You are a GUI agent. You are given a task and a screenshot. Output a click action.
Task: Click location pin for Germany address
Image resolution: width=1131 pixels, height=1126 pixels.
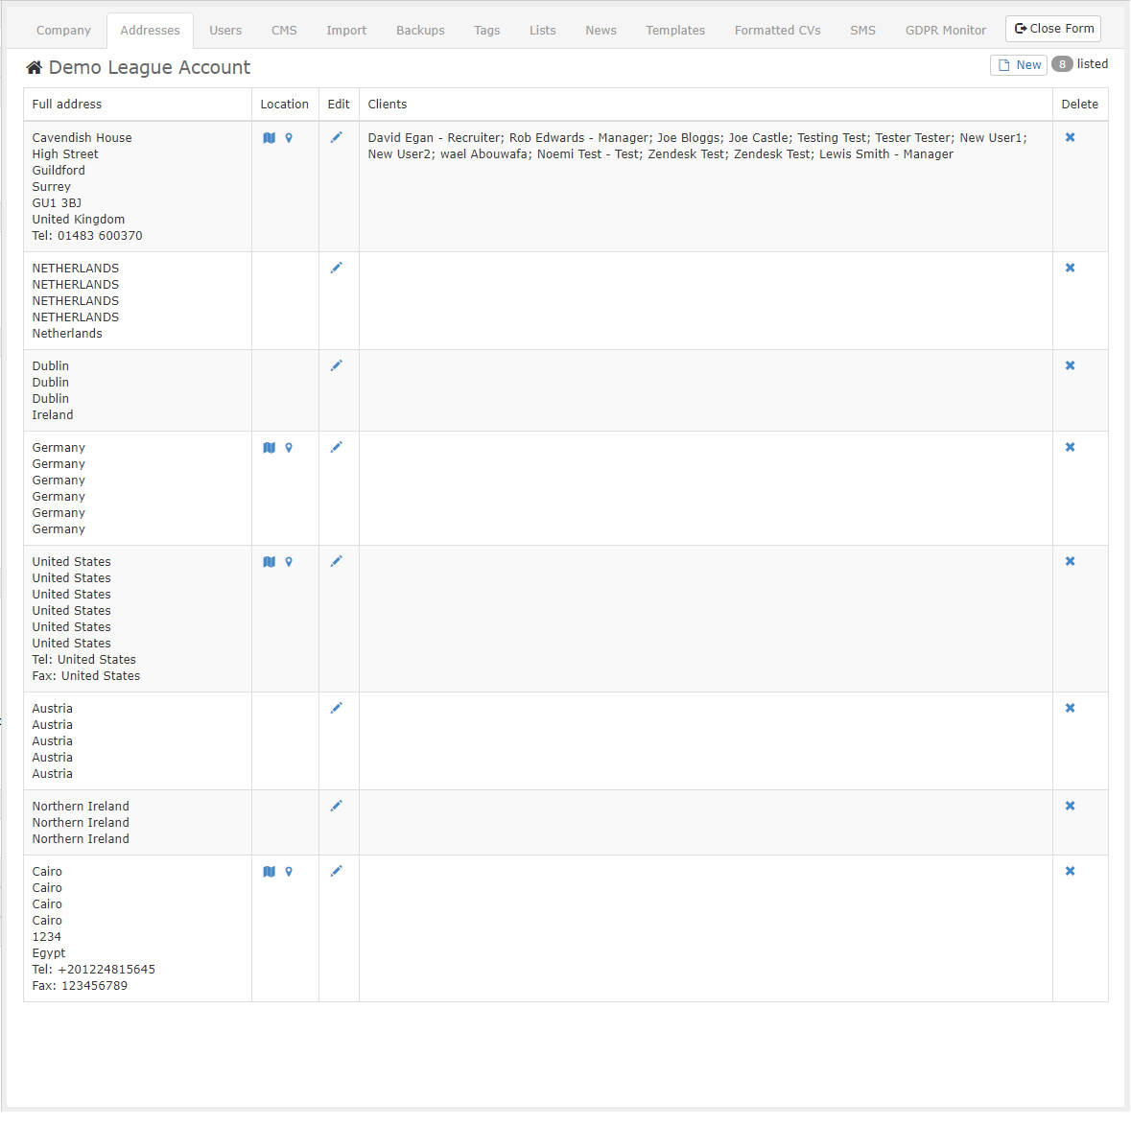click(289, 448)
